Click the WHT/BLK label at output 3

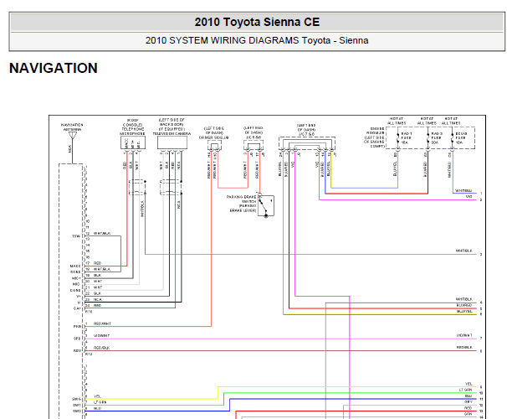coord(464,251)
